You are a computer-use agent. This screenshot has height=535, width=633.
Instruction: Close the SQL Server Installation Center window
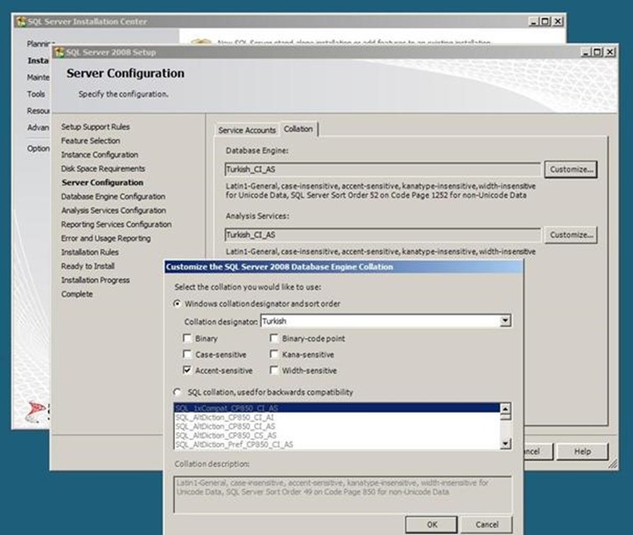pyautogui.click(x=558, y=22)
